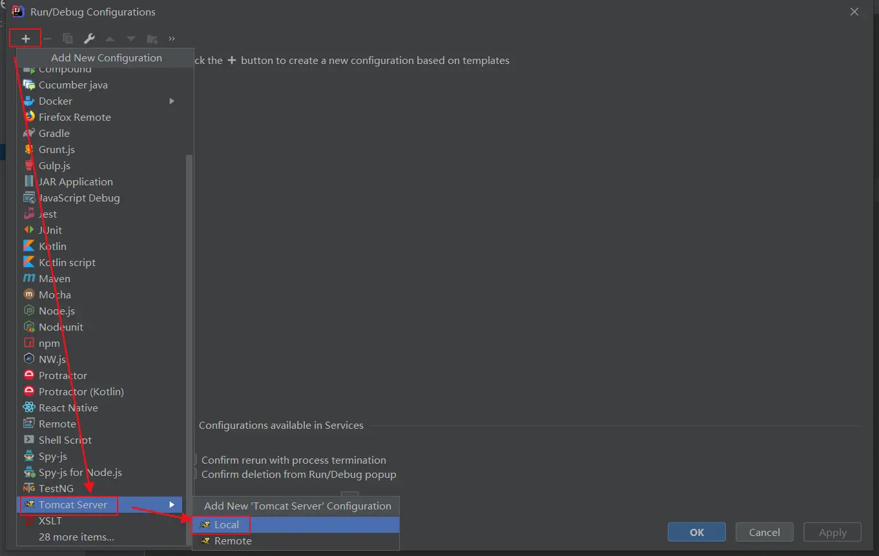Show 28 more items in the list
The width and height of the screenshot is (879, 556).
[x=100, y=537]
